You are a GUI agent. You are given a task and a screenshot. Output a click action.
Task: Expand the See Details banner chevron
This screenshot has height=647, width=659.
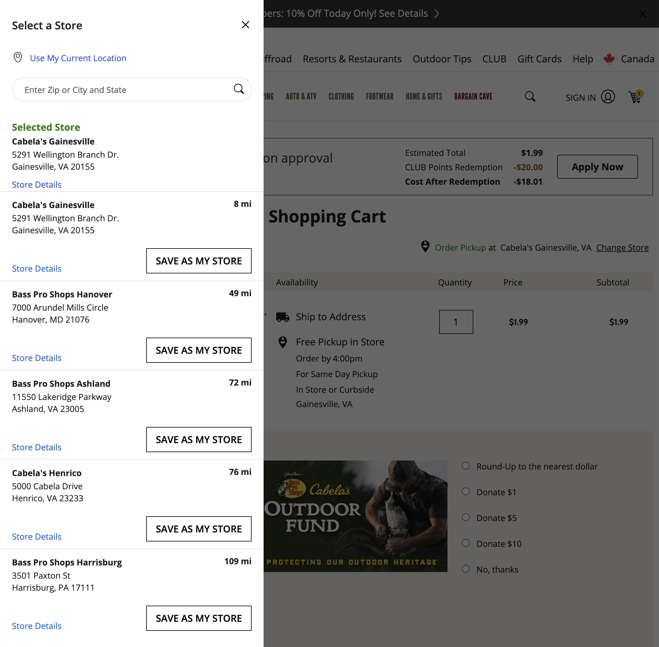[x=437, y=13]
